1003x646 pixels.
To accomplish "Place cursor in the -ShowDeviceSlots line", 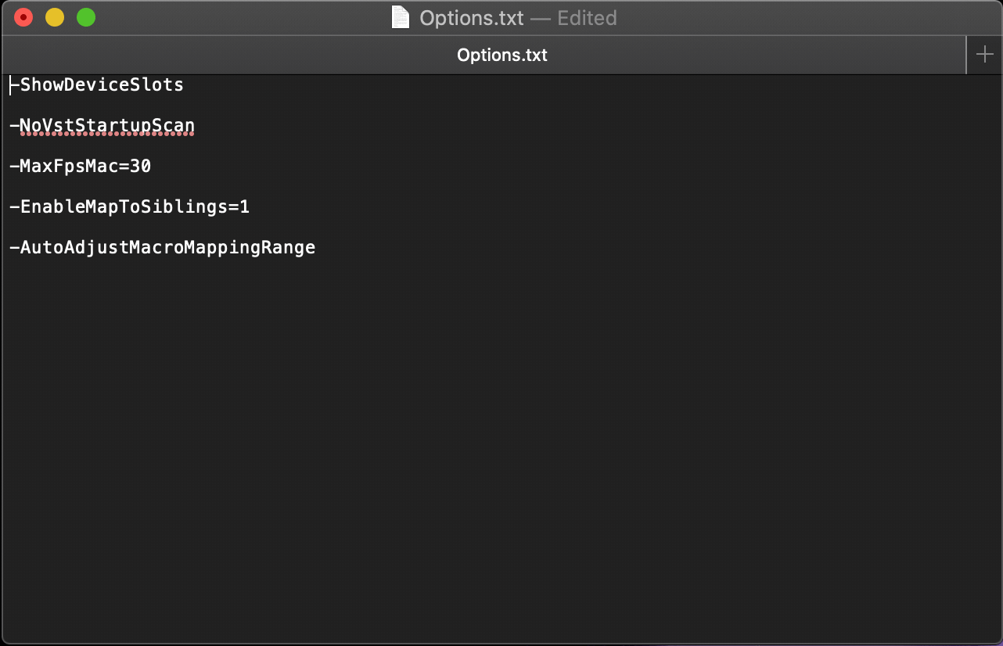I will pyautogui.click(x=102, y=85).
